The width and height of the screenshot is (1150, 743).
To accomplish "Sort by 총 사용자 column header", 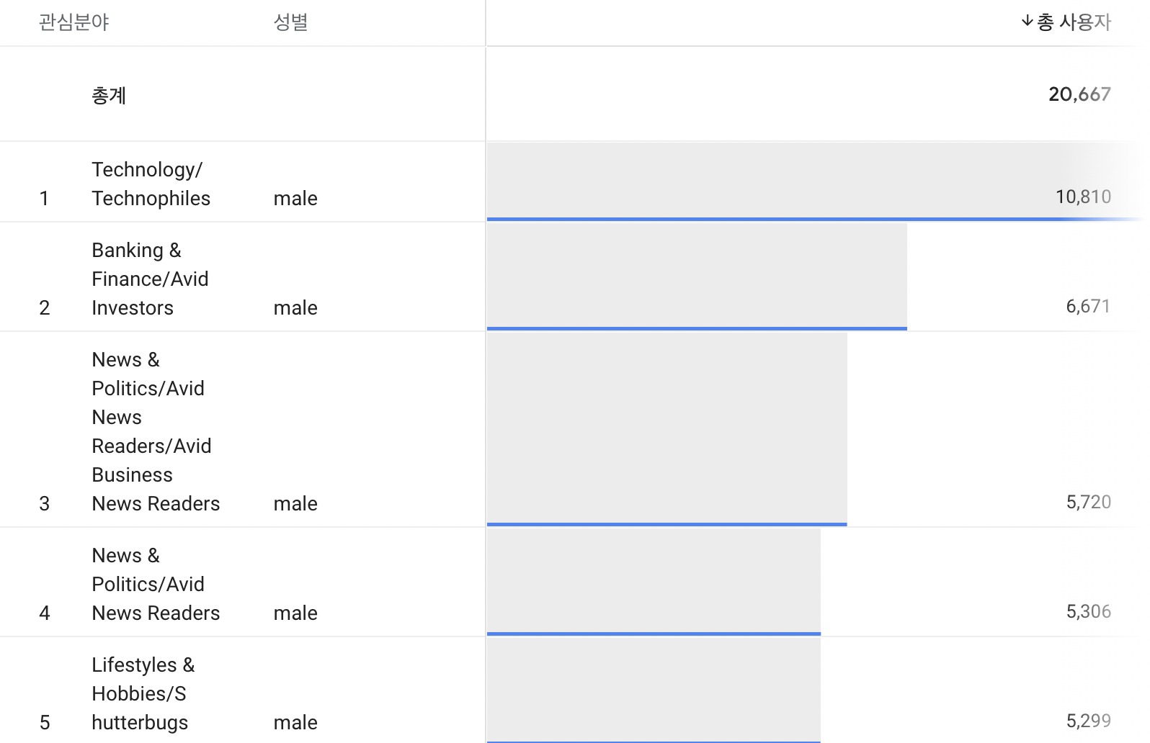I will pos(1074,22).
